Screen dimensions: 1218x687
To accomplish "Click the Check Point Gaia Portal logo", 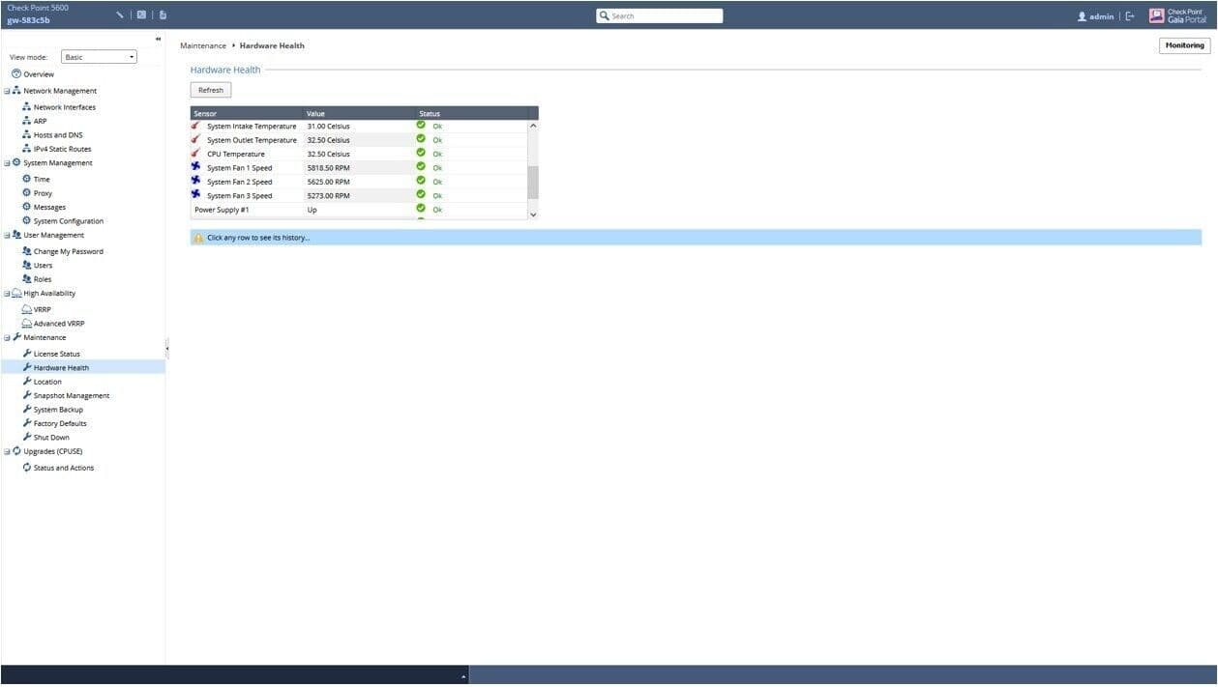I will click(1177, 15).
